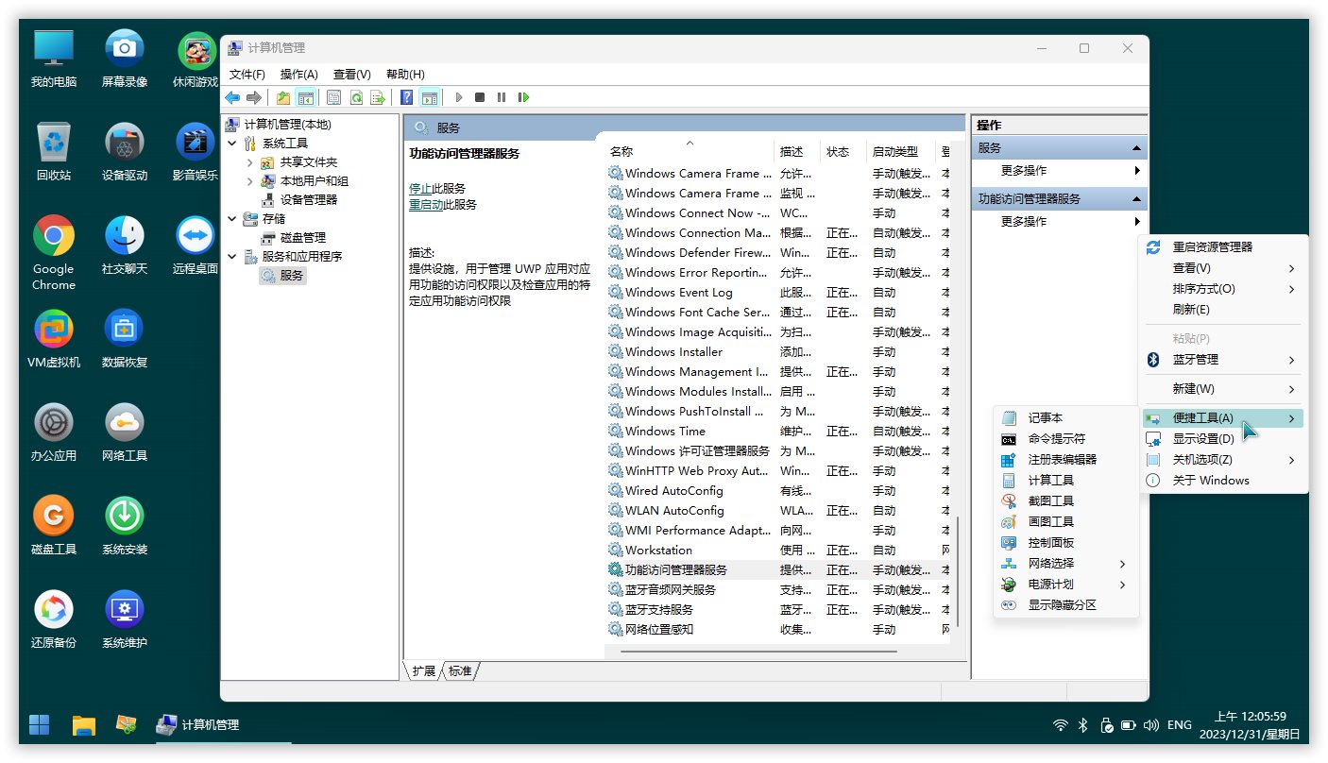Select the WLAN AutoConfig service row
The image size is (1328, 763).
(778, 511)
